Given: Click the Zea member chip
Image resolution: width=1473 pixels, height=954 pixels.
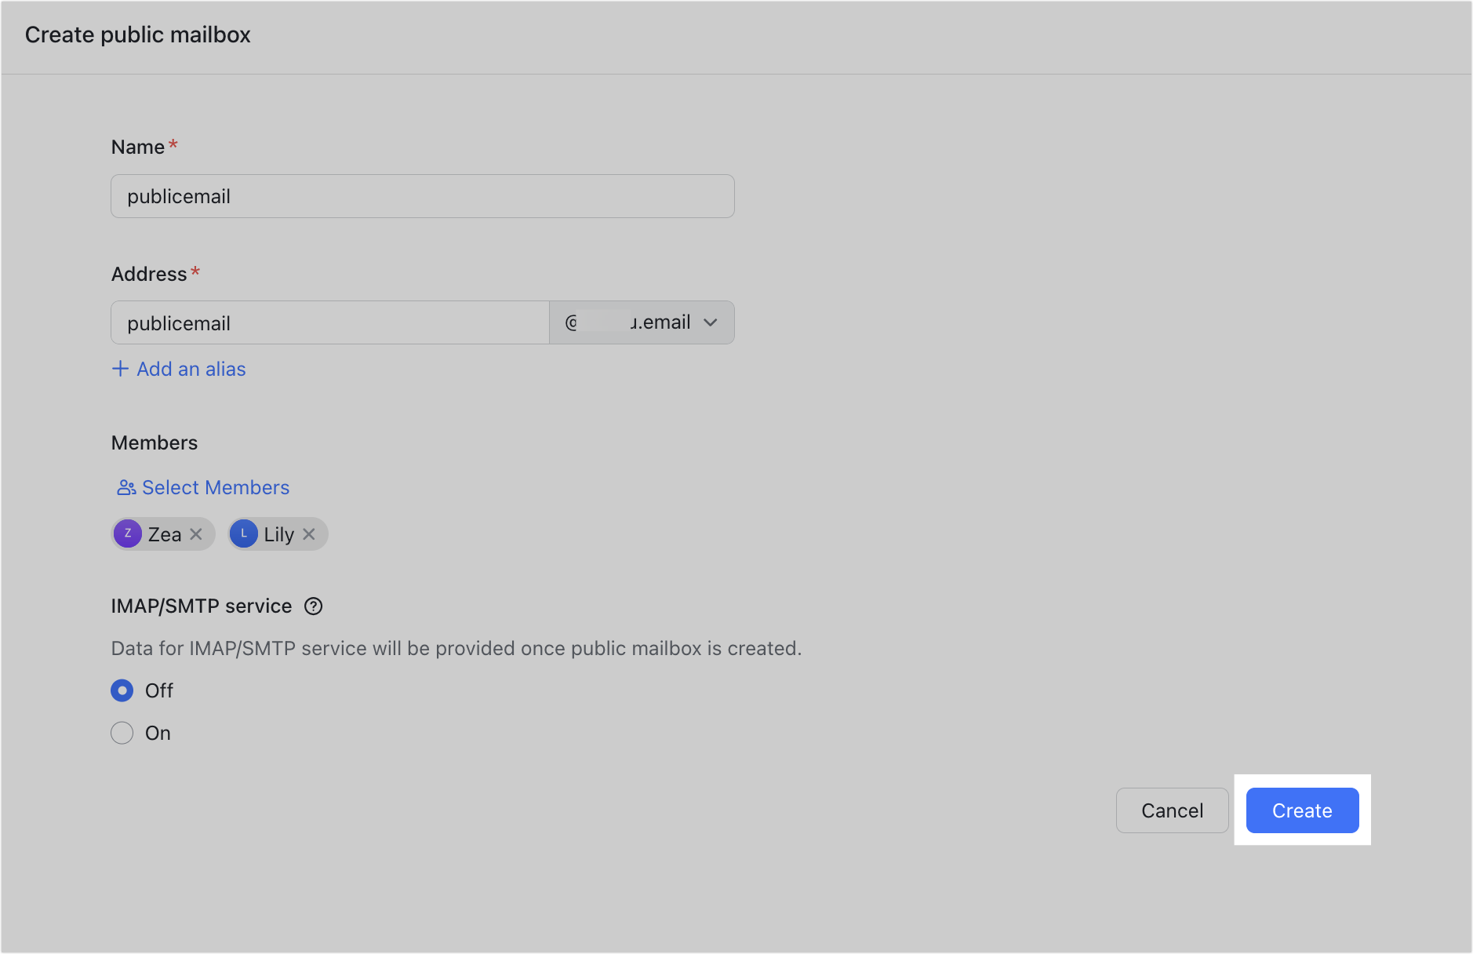Looking at the screenshot, I should pyautogui.click(x=162, y=533).
